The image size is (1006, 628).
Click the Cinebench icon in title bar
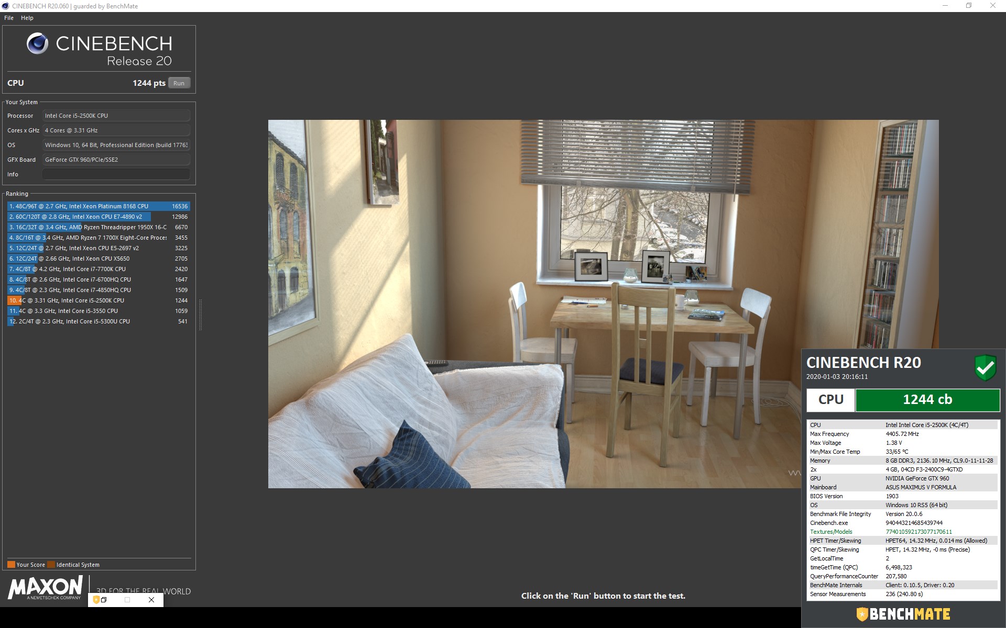click(x=5, y=6)
